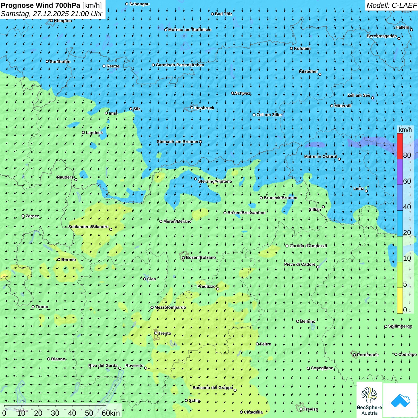Click the Bozen/Bolzano city marker
The image size is (418, 418).
pos(183,258)
